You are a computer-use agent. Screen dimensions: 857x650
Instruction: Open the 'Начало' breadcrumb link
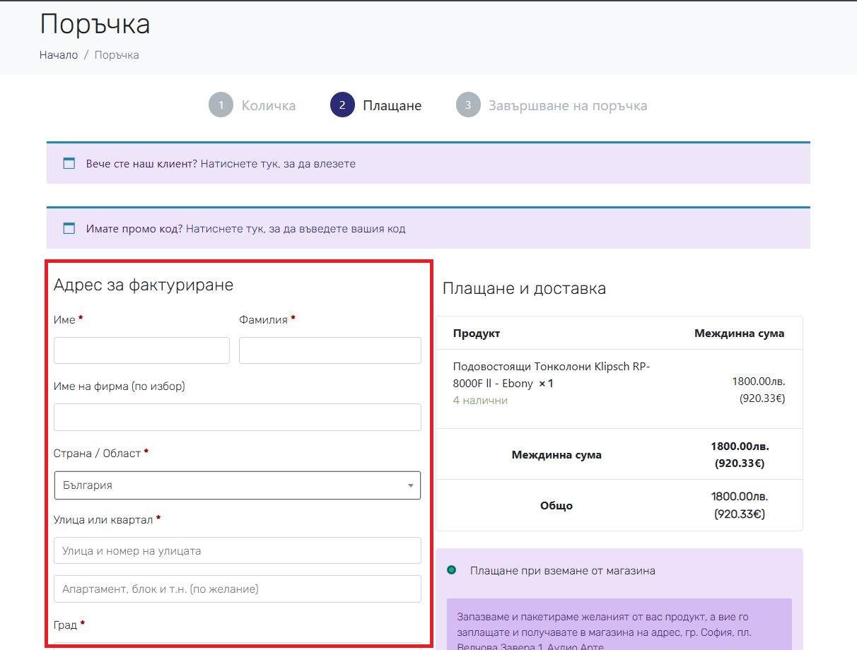pyautogui.click(x=59, y=55)
